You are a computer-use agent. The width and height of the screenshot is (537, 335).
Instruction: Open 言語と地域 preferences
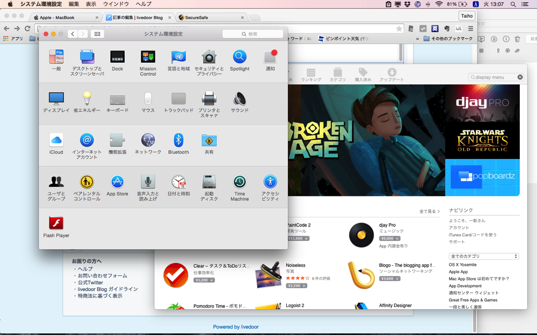[x=179, y=60]
